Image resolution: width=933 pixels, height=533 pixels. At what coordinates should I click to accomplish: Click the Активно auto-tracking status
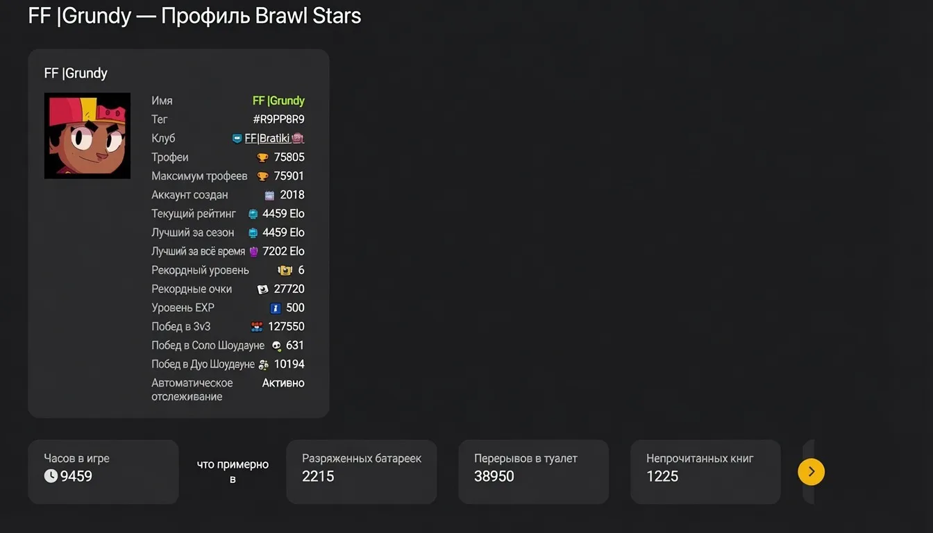(283, 383)
